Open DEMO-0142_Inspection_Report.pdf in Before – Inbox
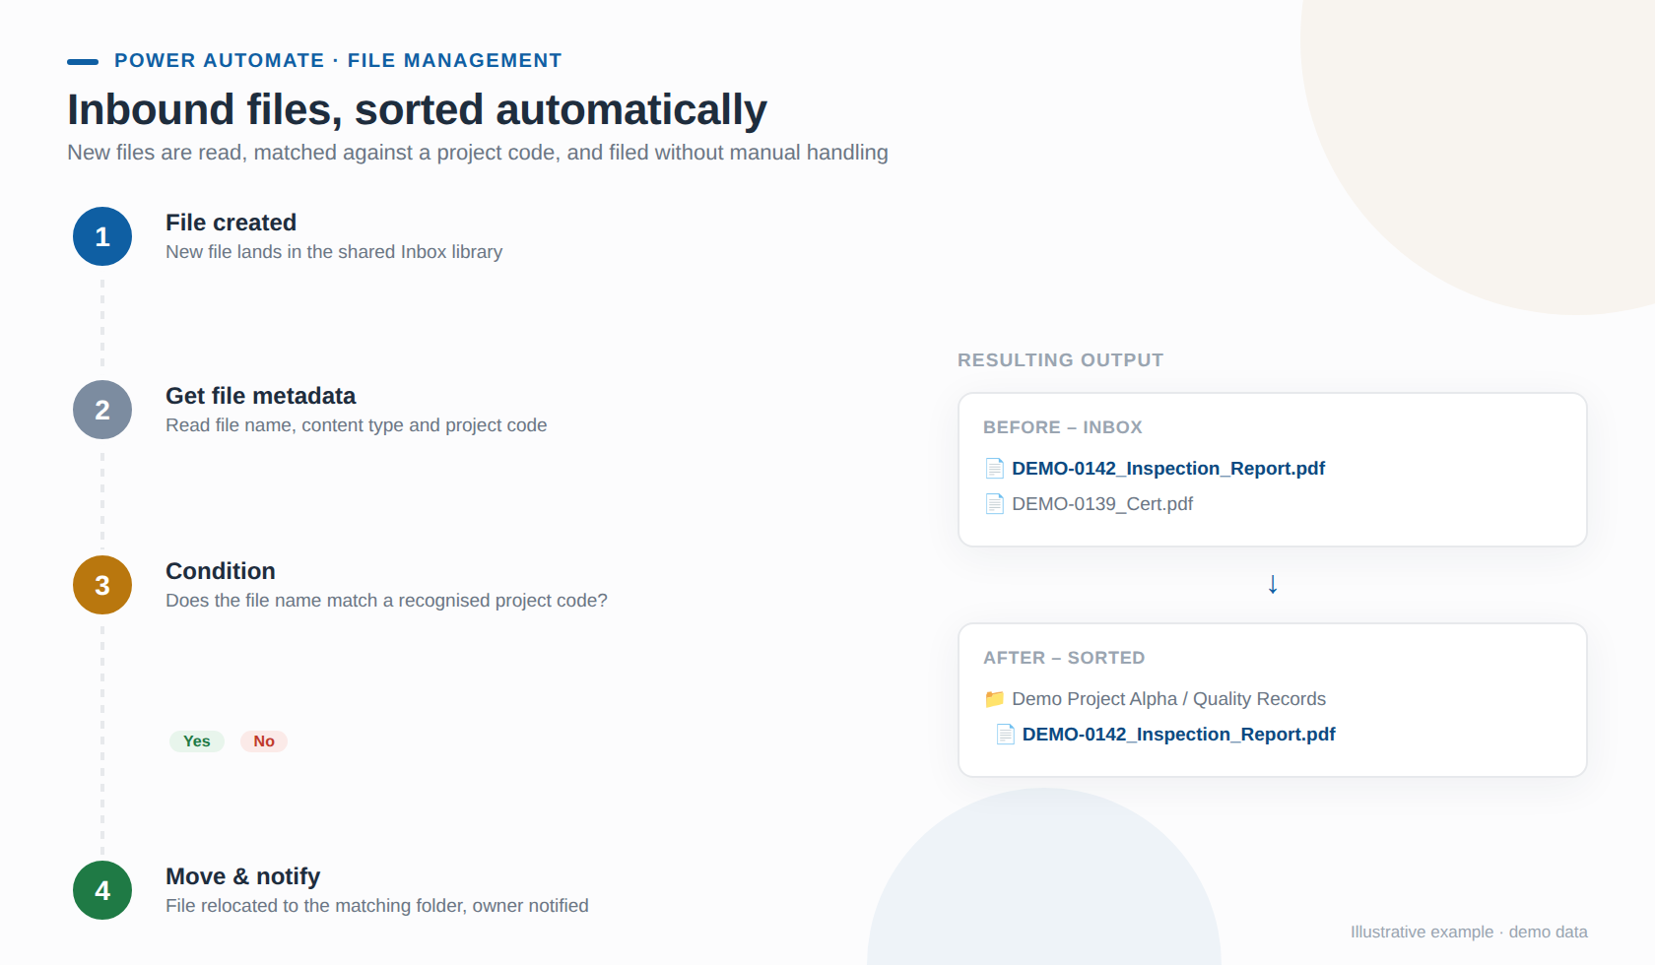Screen dimensions: 1655x965 pos(1168,469)
